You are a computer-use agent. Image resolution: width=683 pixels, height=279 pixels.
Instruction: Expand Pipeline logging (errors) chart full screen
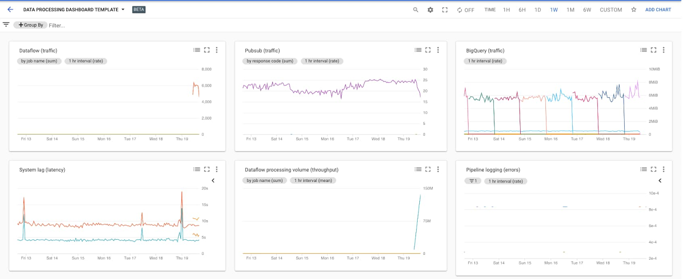coord(654,169)
